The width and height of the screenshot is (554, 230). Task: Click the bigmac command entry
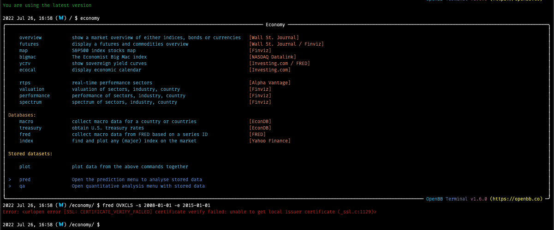[28, 57]
